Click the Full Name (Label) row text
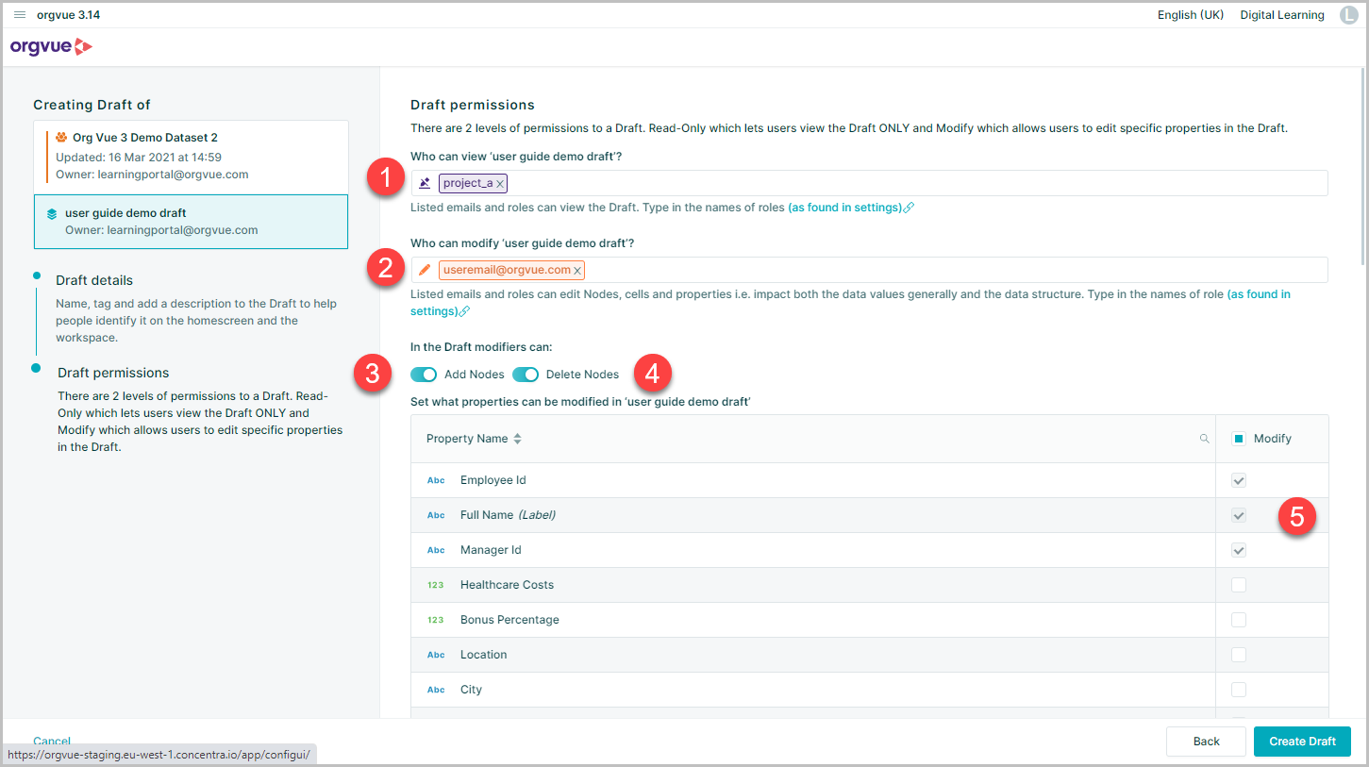Image resolution: width=1369 pixels, height=767 pixels. click(x=508, y=515)
